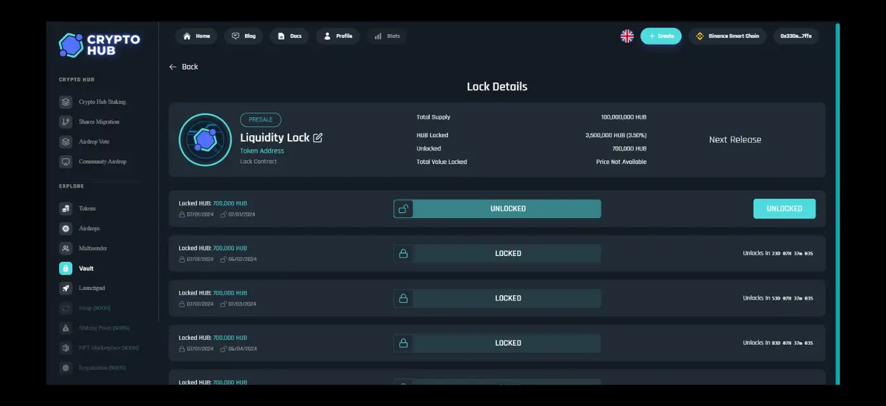Click the Crypto Hub logo
The width and height of the screenshot is (886, 406).
[100, 45]
